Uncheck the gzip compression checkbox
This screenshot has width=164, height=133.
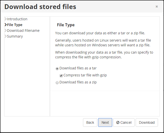(x=61, y=75)
